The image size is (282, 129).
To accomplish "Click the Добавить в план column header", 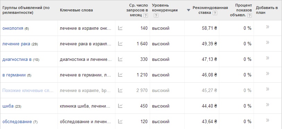I will 267,10.
